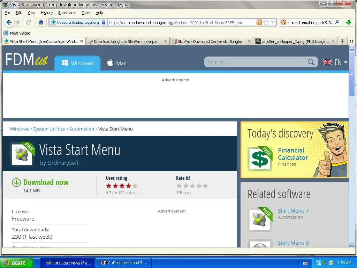Switch to Download Longhorn SkinPack tab
This screenshot has width=357, height=268.
128,41
